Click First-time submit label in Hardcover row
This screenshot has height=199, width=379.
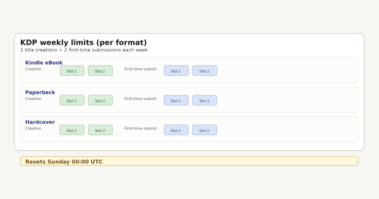[141, 128]
